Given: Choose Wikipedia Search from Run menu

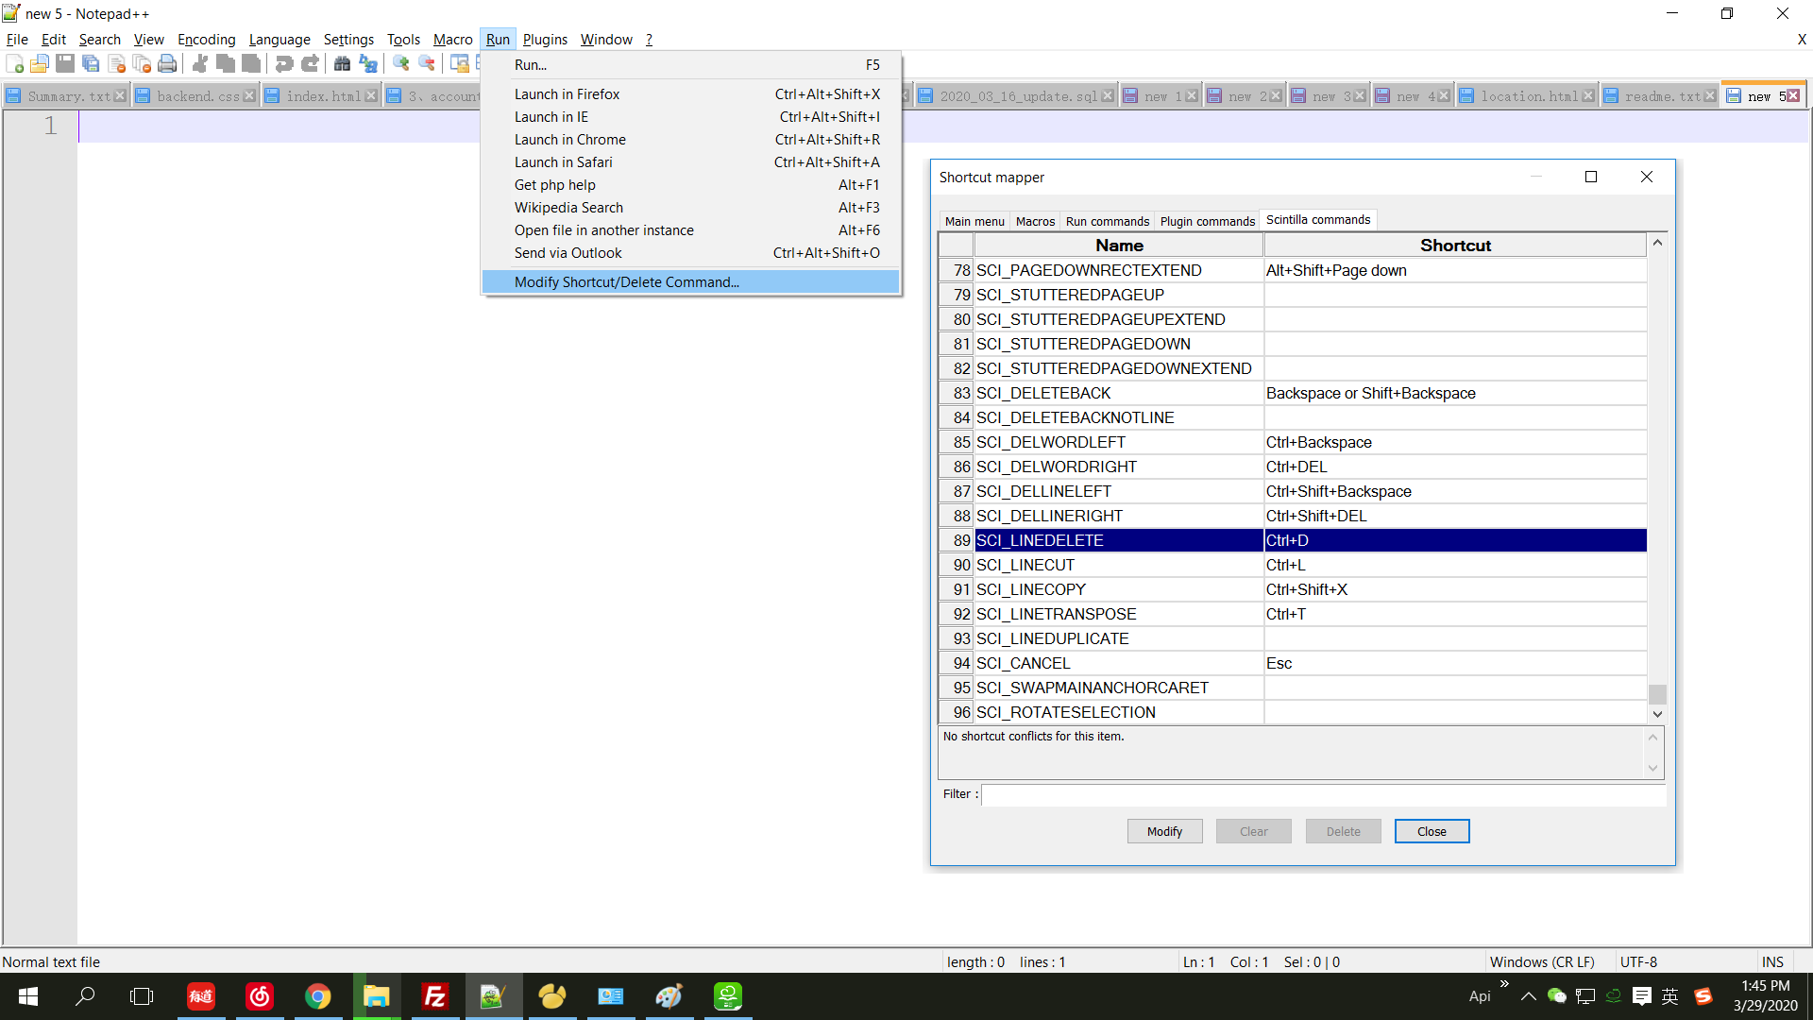Looking at the screenshot, I should pos(568,208).
